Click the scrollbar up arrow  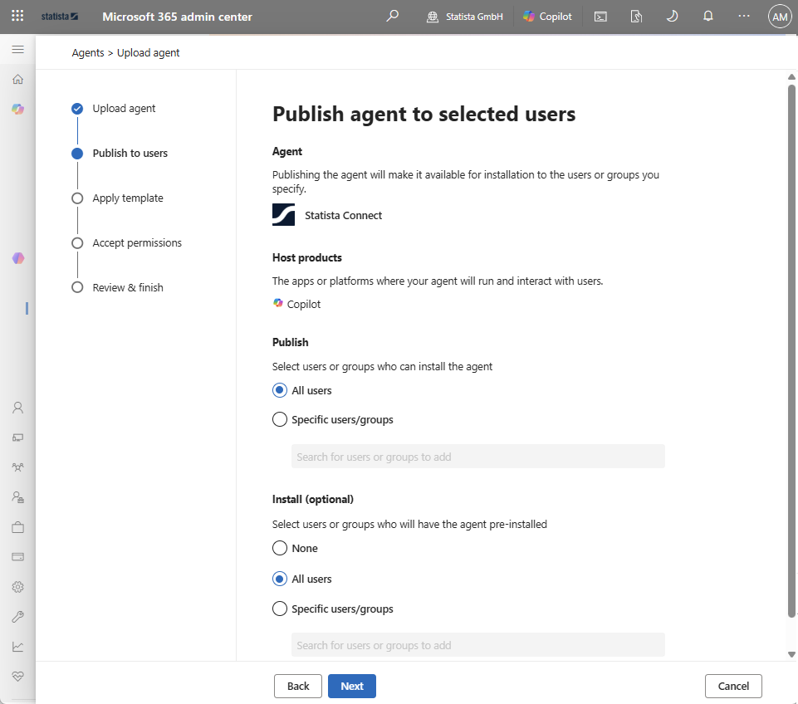pos(791,77)
